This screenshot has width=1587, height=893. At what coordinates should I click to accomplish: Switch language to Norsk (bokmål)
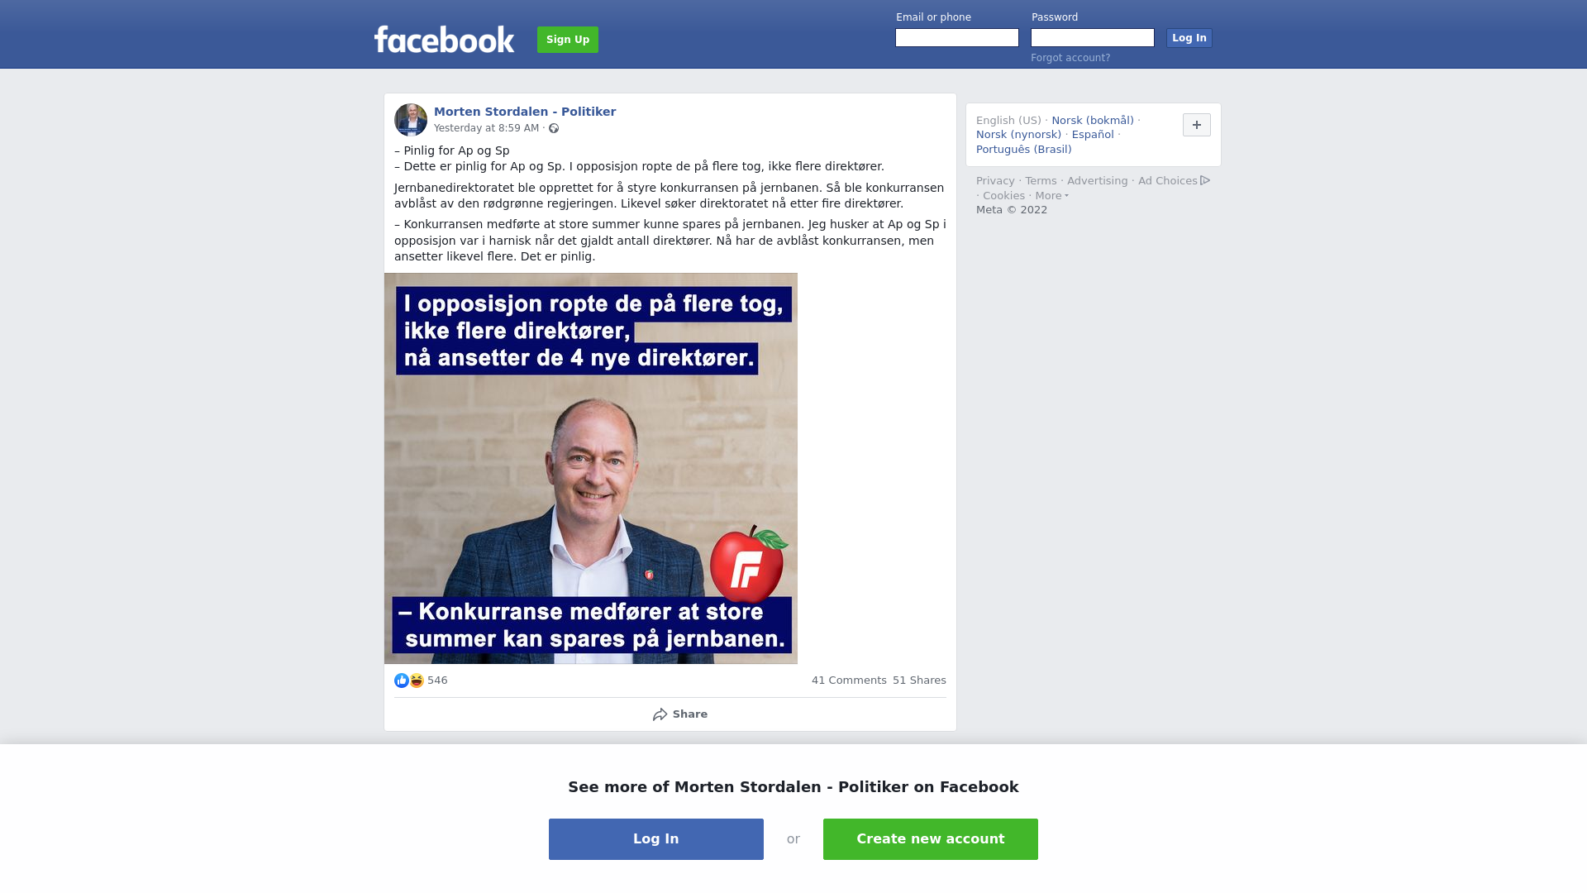pyautogui.click(x=1093, y=121)
